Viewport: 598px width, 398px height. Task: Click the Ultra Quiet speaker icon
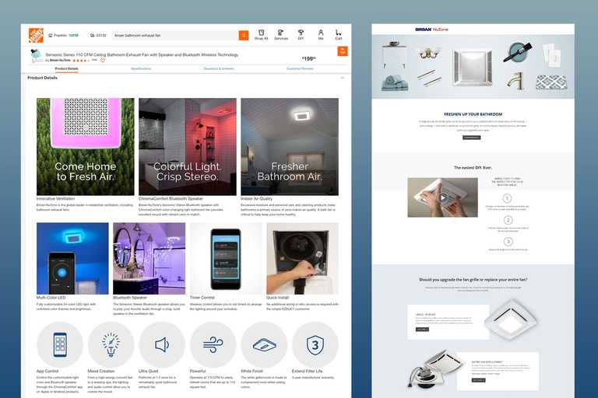tap(162, 344)
